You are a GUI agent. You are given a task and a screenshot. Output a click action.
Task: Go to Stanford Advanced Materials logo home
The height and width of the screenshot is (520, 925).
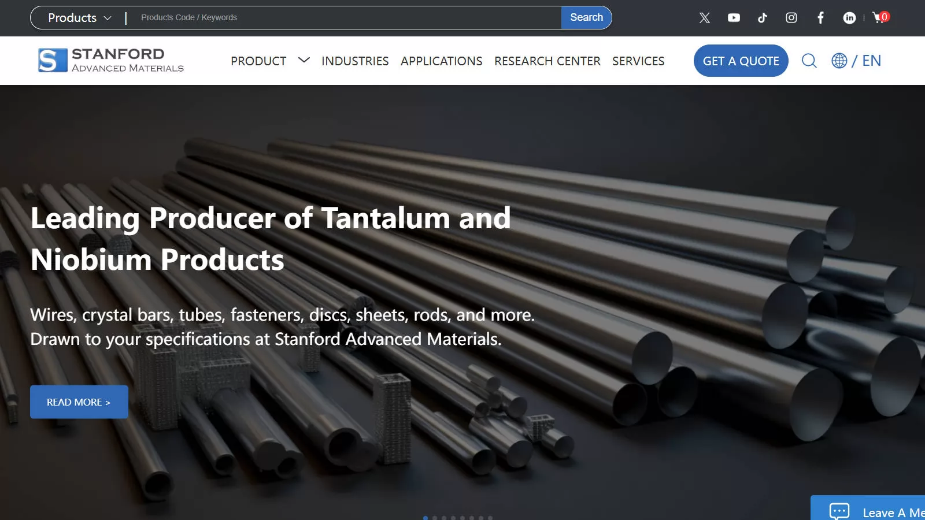tap(111, 61)
